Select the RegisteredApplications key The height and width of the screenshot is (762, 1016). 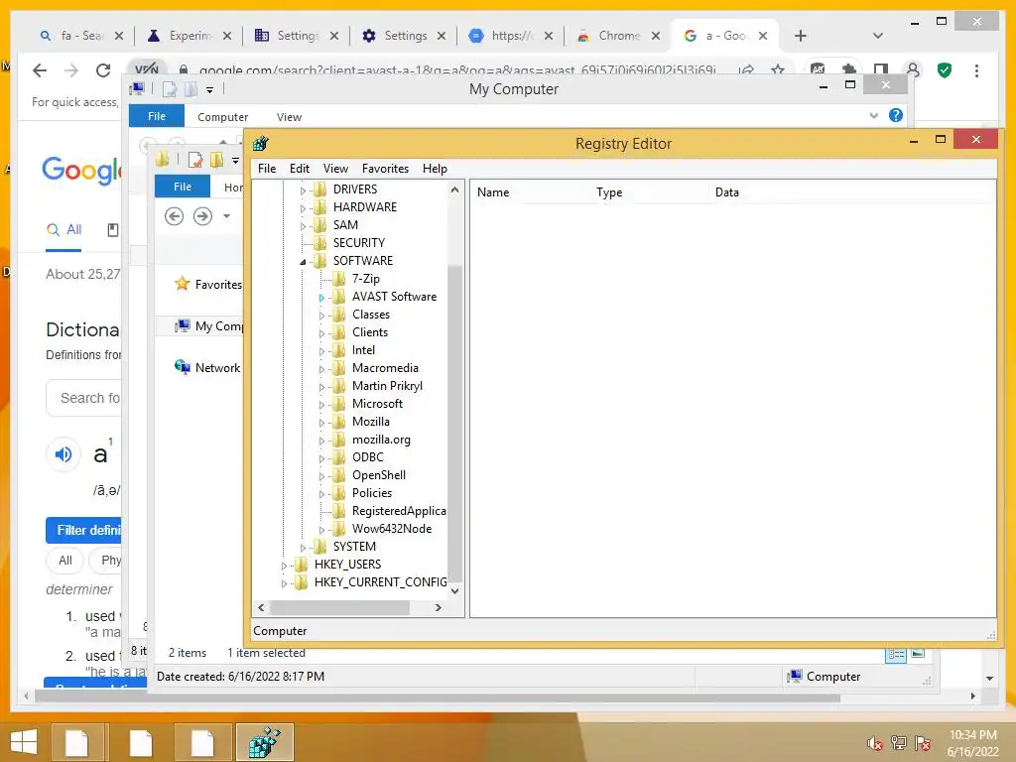(399, 511)
